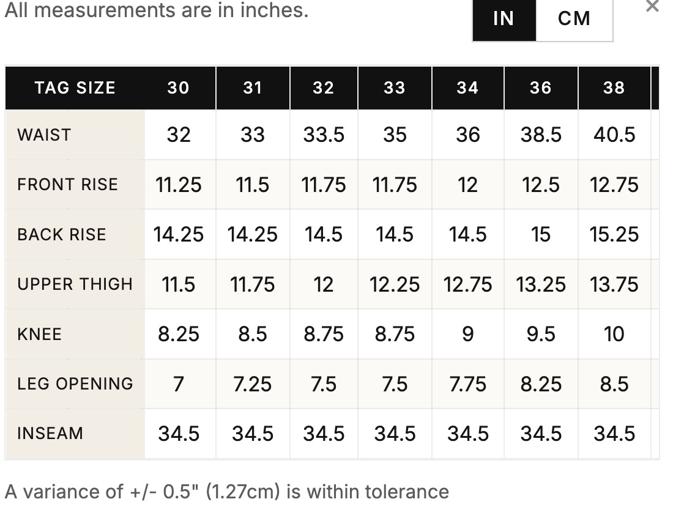Select tag size 36 column header
The image size is (684, 521).
[541, 88]
